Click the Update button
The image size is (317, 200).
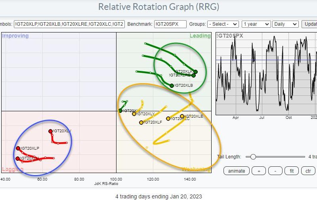[x=309, y=24]
